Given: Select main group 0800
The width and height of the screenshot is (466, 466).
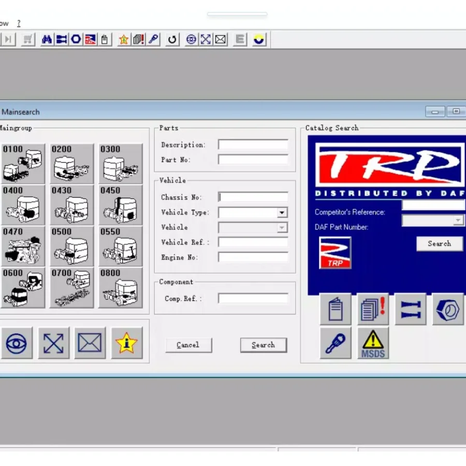Looking at the screenshot, I should pos(120,288).
